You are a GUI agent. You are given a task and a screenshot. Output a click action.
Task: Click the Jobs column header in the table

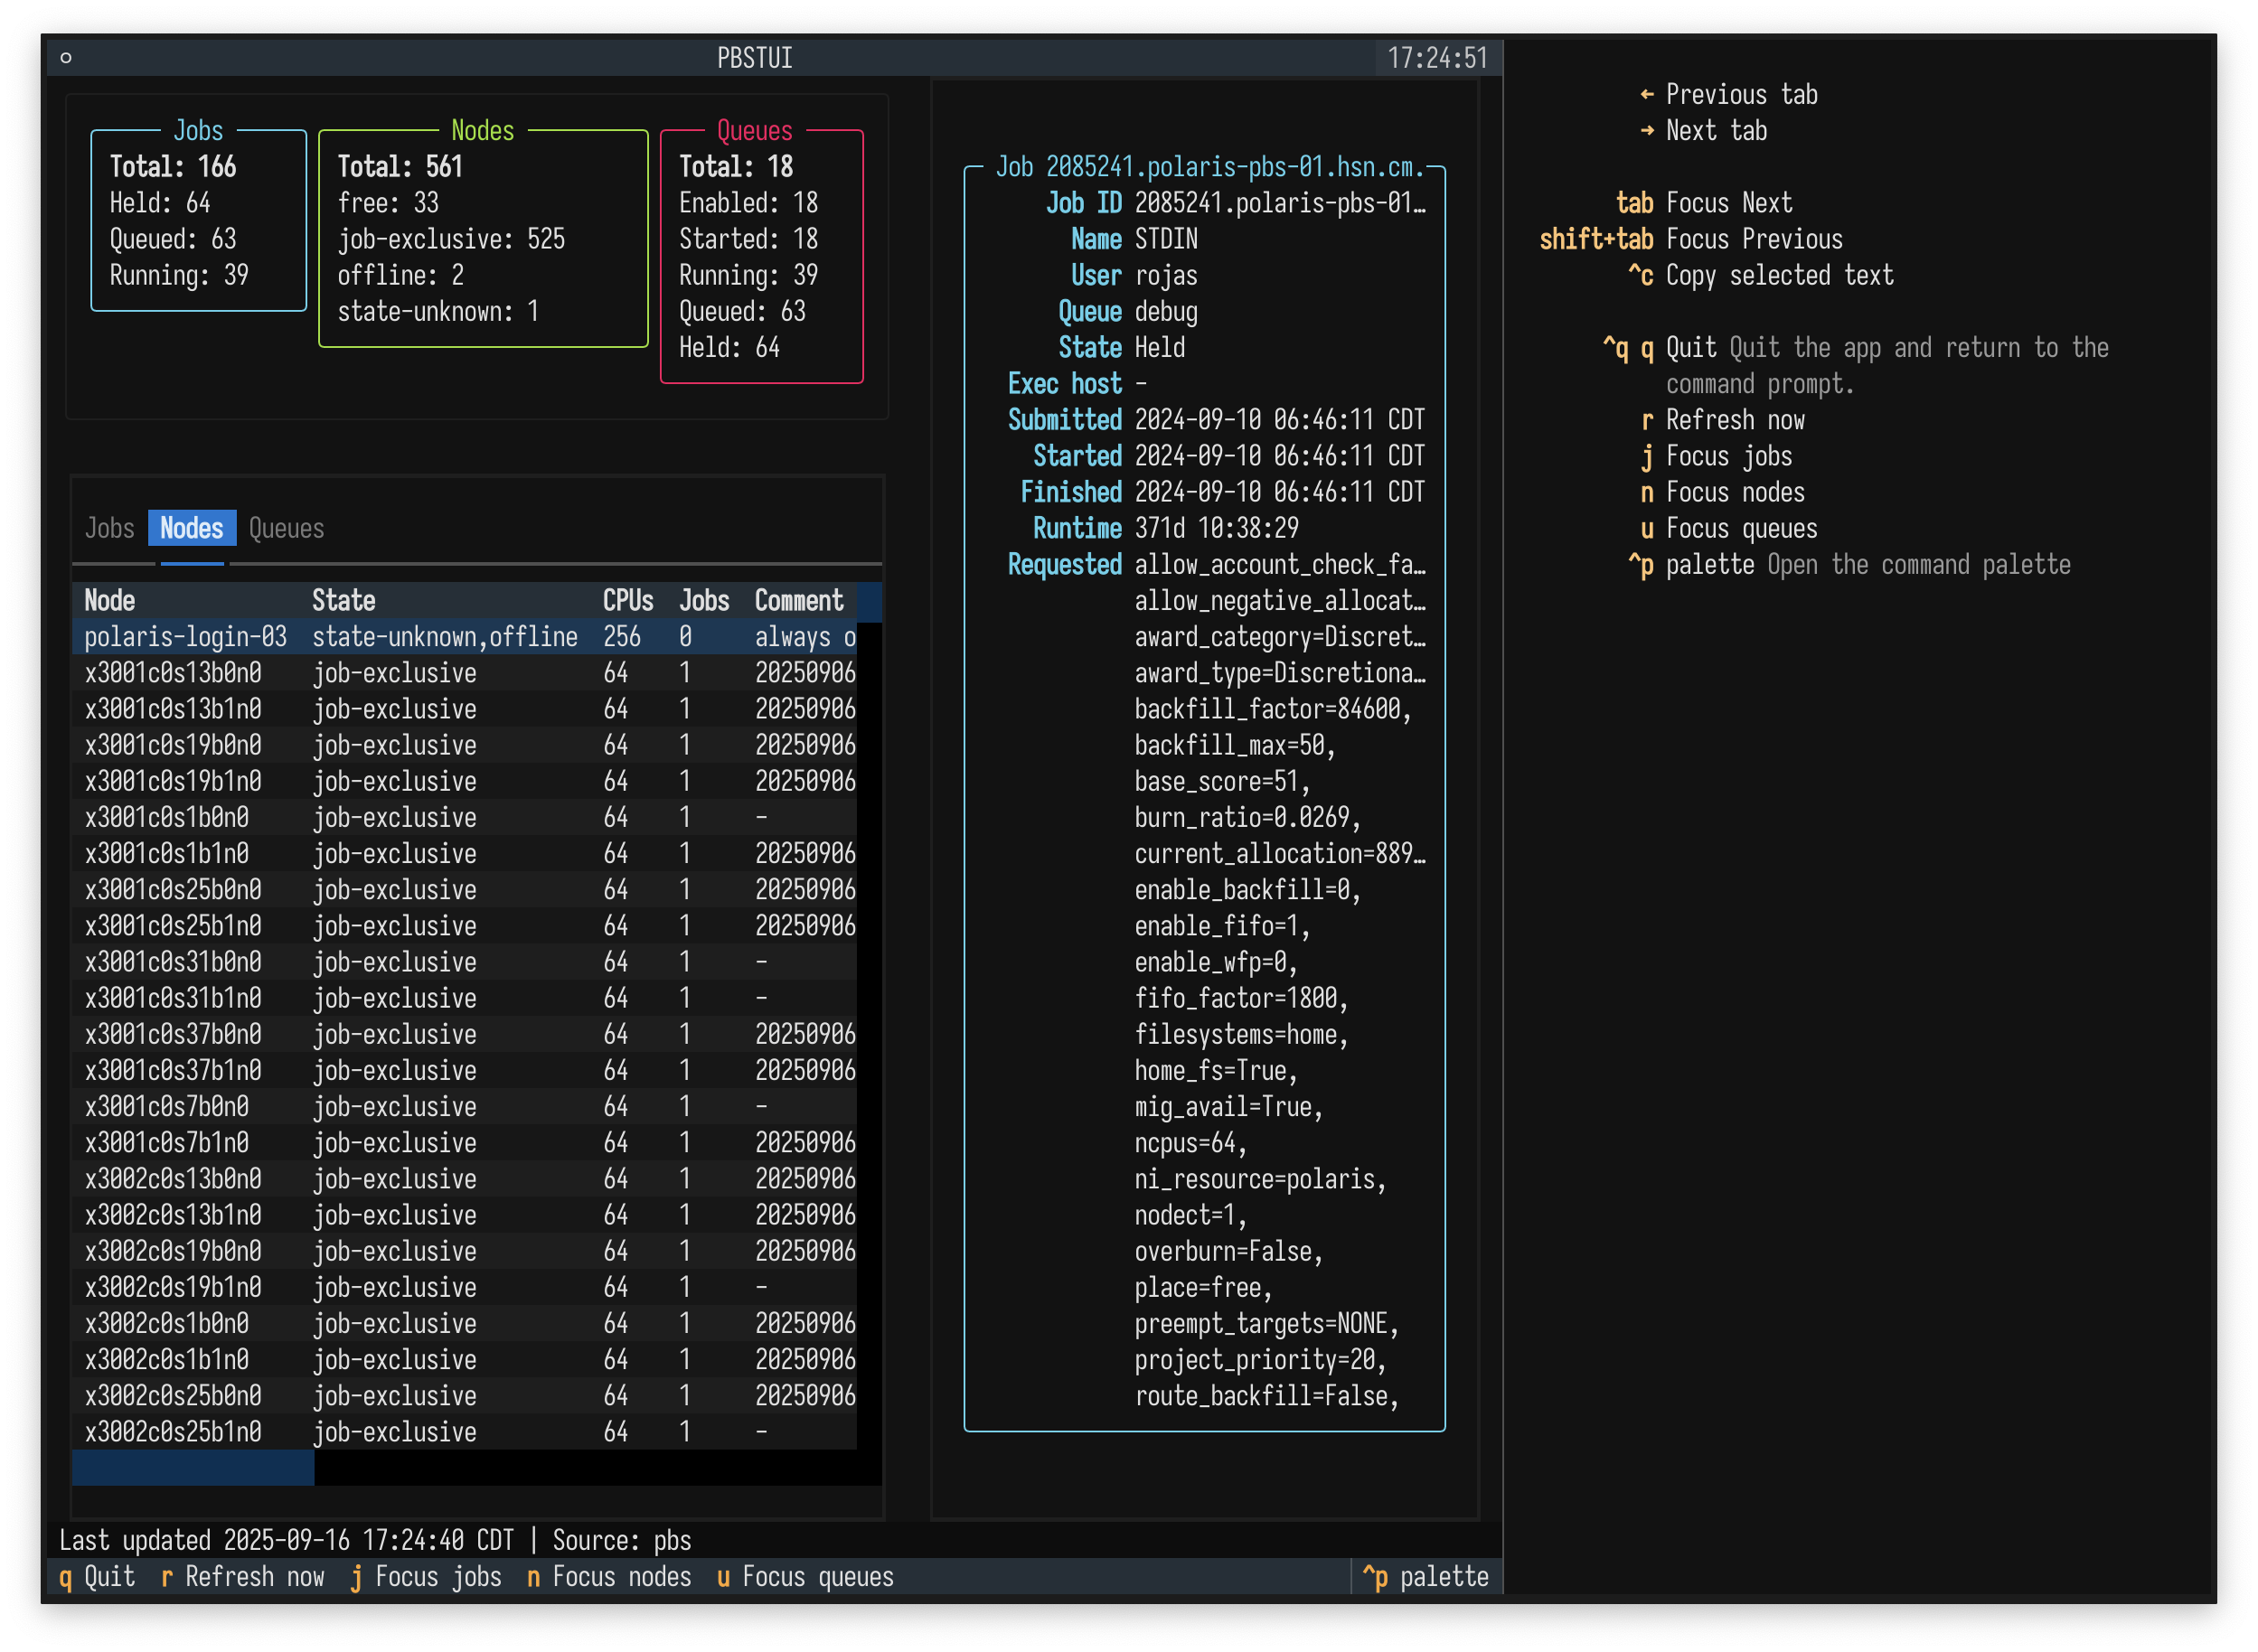704,600
